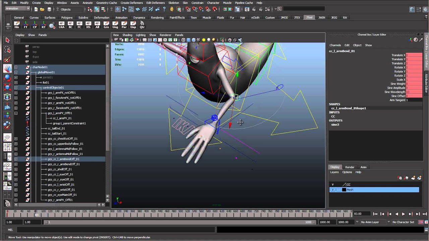Open viewport Shading menu
The height and width of the screenshot is (241, 429).
tap(127, 35)
